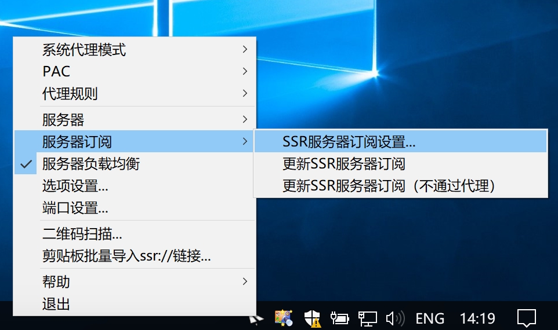Start 二维码扫描... QR code scan
The width and height of the screenshot is (558, 330).
pos(82,234)
